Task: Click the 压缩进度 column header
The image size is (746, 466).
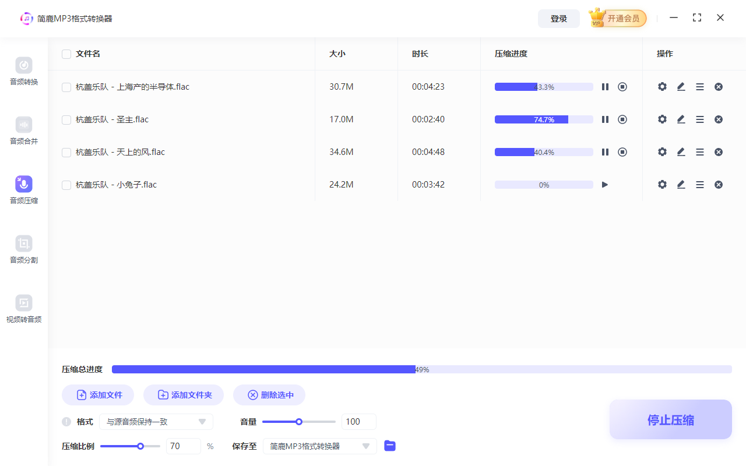Action: tap(511, 54)
